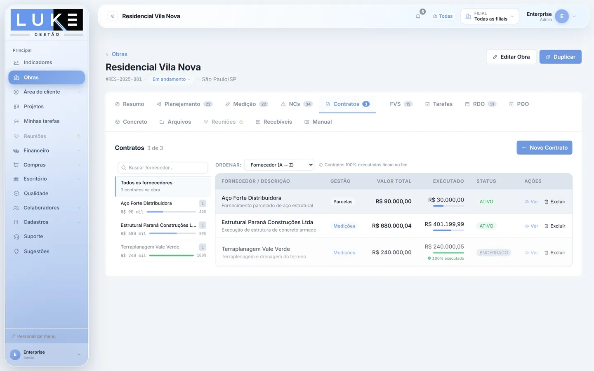Click the eye icon for Estrutural Paraná Construções
The width and height of the screenshot is (594, 371).
(x=527, y=226)
